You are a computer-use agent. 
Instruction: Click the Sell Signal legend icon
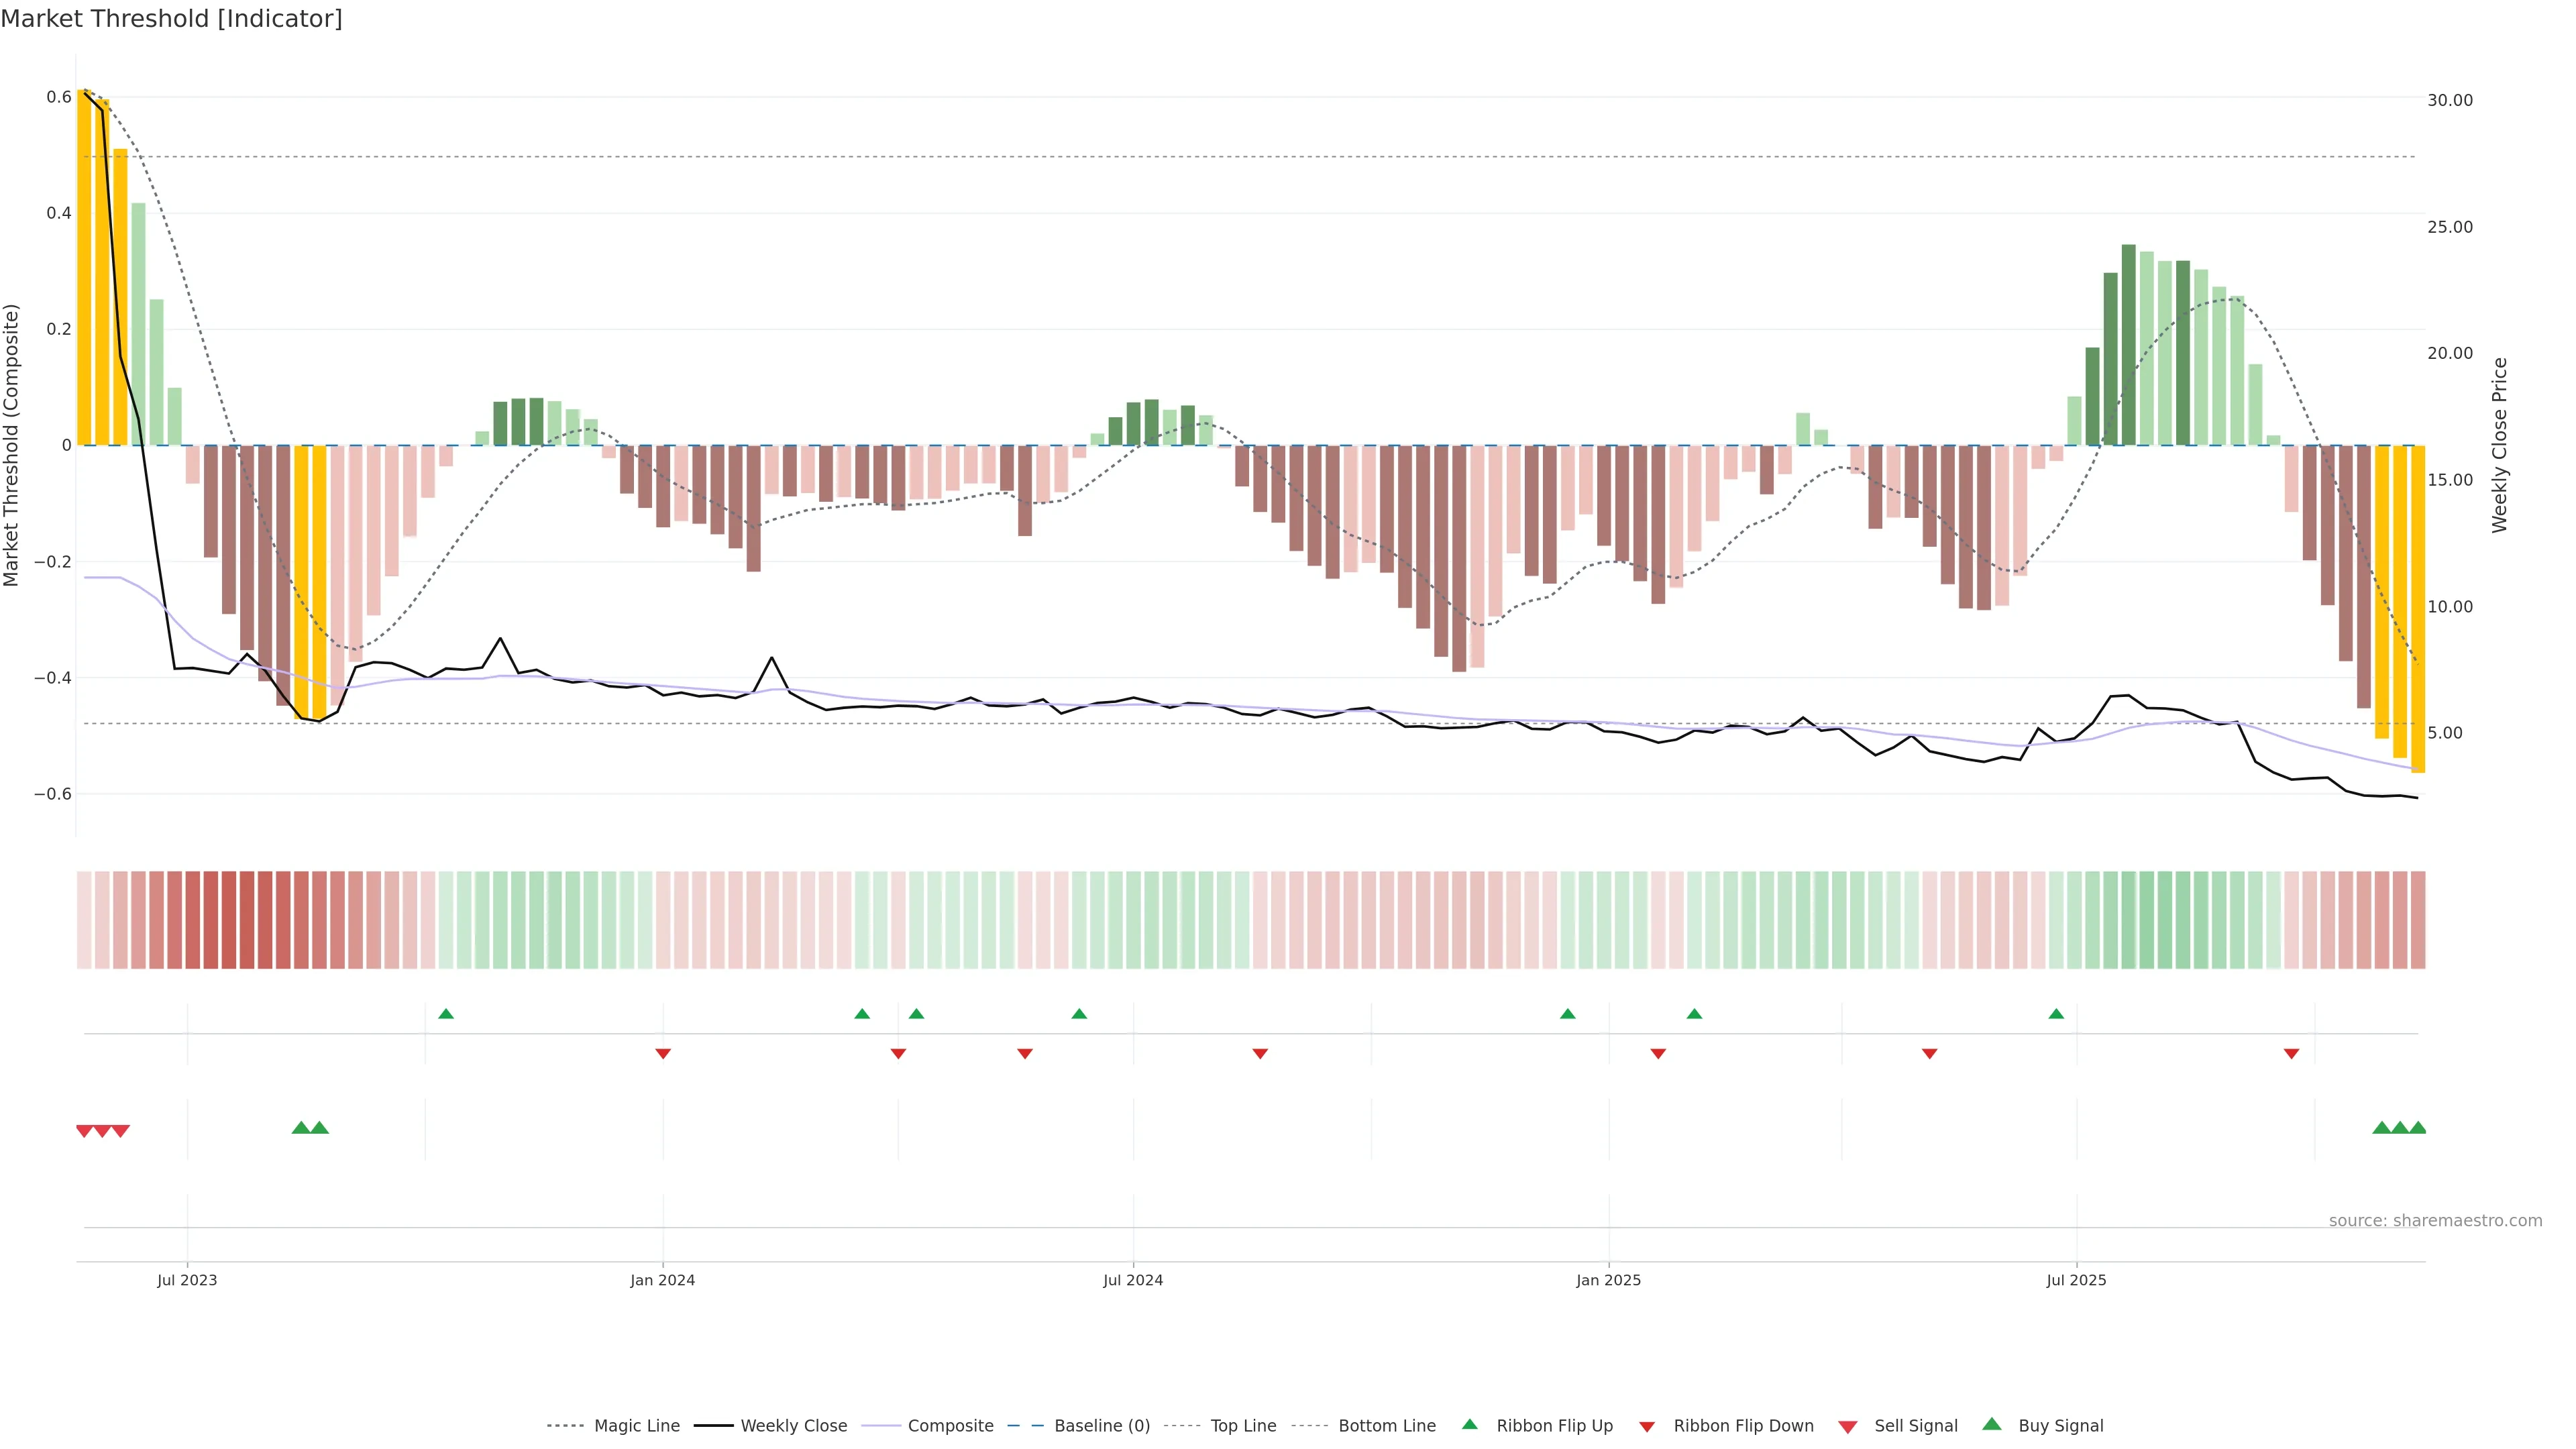coord(1848,1427)
